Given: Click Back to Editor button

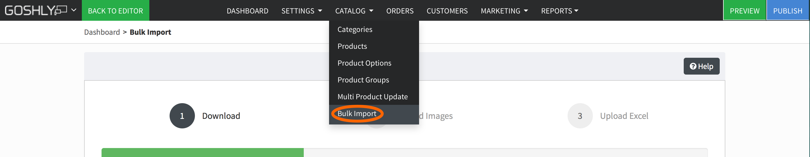Looking at the screenshot, I should [x=115, y=11].
